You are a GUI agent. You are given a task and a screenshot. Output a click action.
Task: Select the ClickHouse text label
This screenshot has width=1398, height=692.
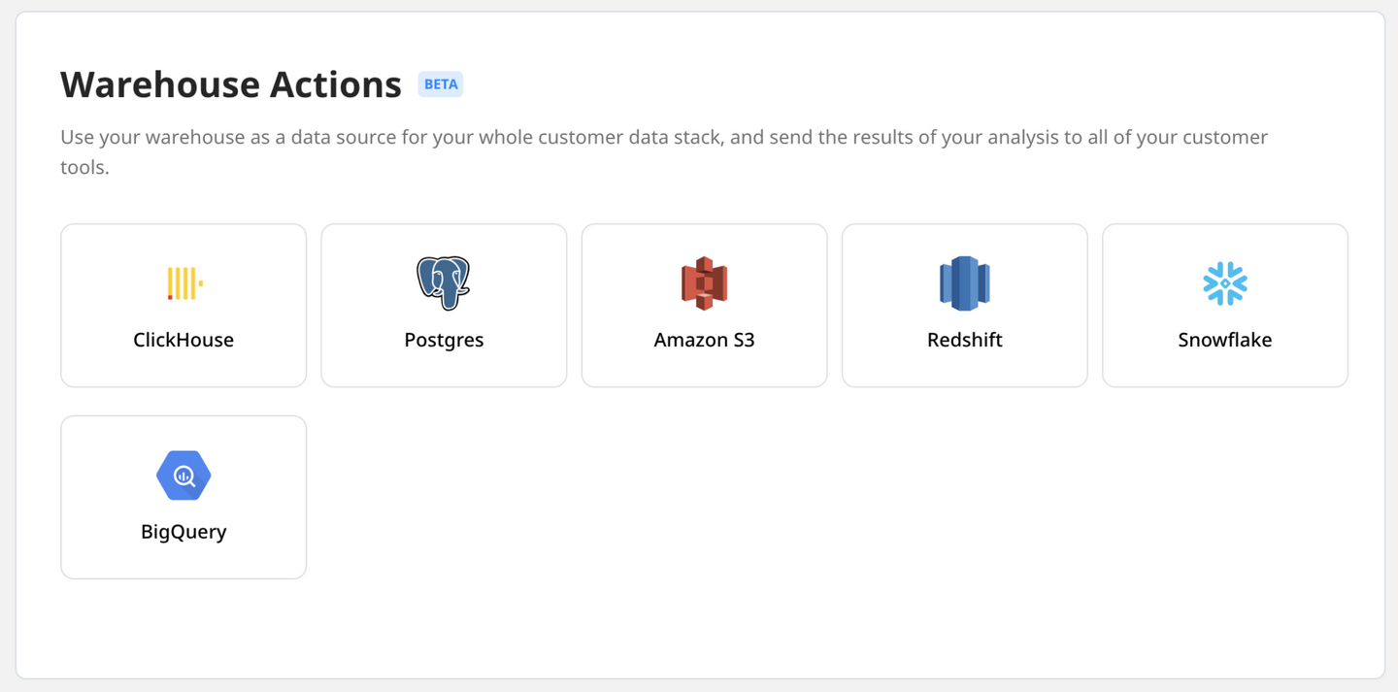tap(183, 340)
